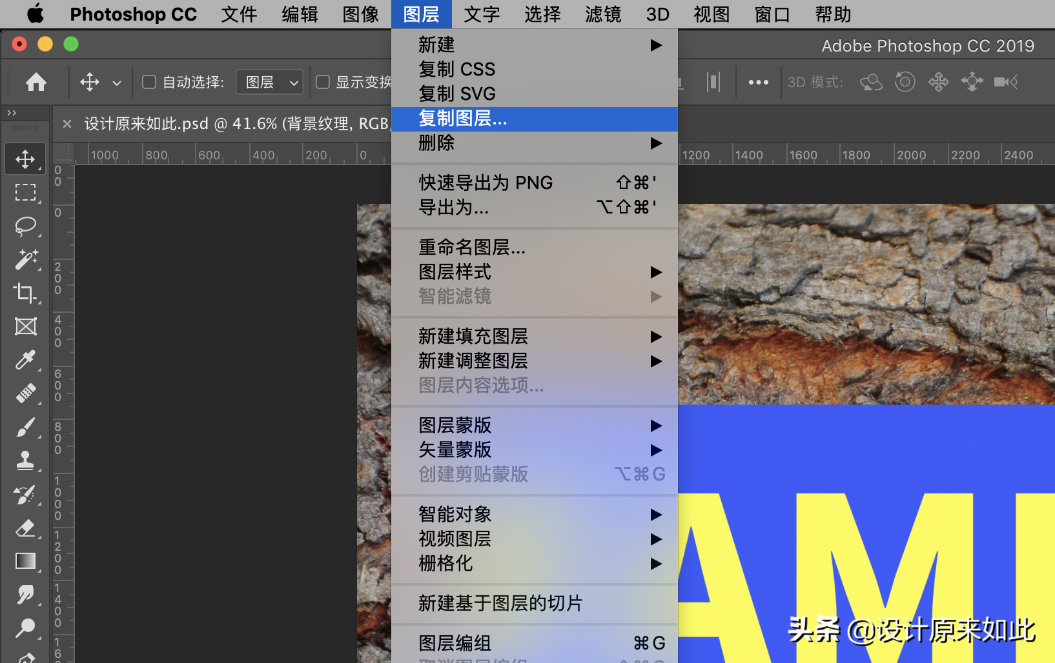The image size is (1055, 663).
Task: Open the 3D menu
Action: pos(657,14)
